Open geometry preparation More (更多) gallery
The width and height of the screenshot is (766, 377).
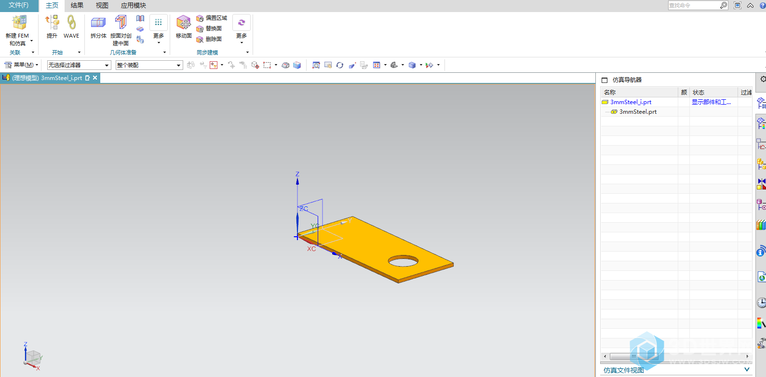[159, 29]
